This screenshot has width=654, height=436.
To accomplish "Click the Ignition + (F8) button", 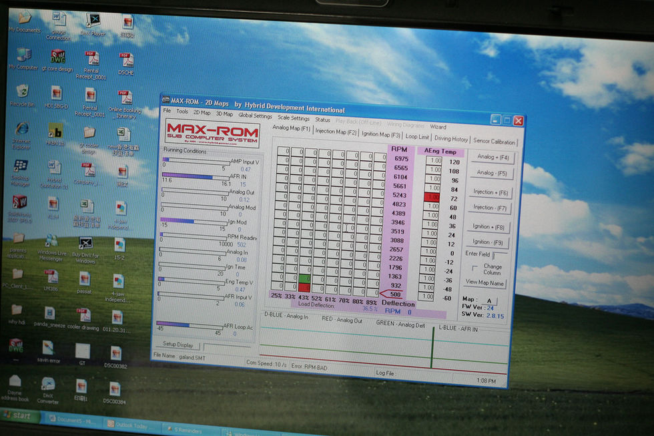I will click(488, 226).
